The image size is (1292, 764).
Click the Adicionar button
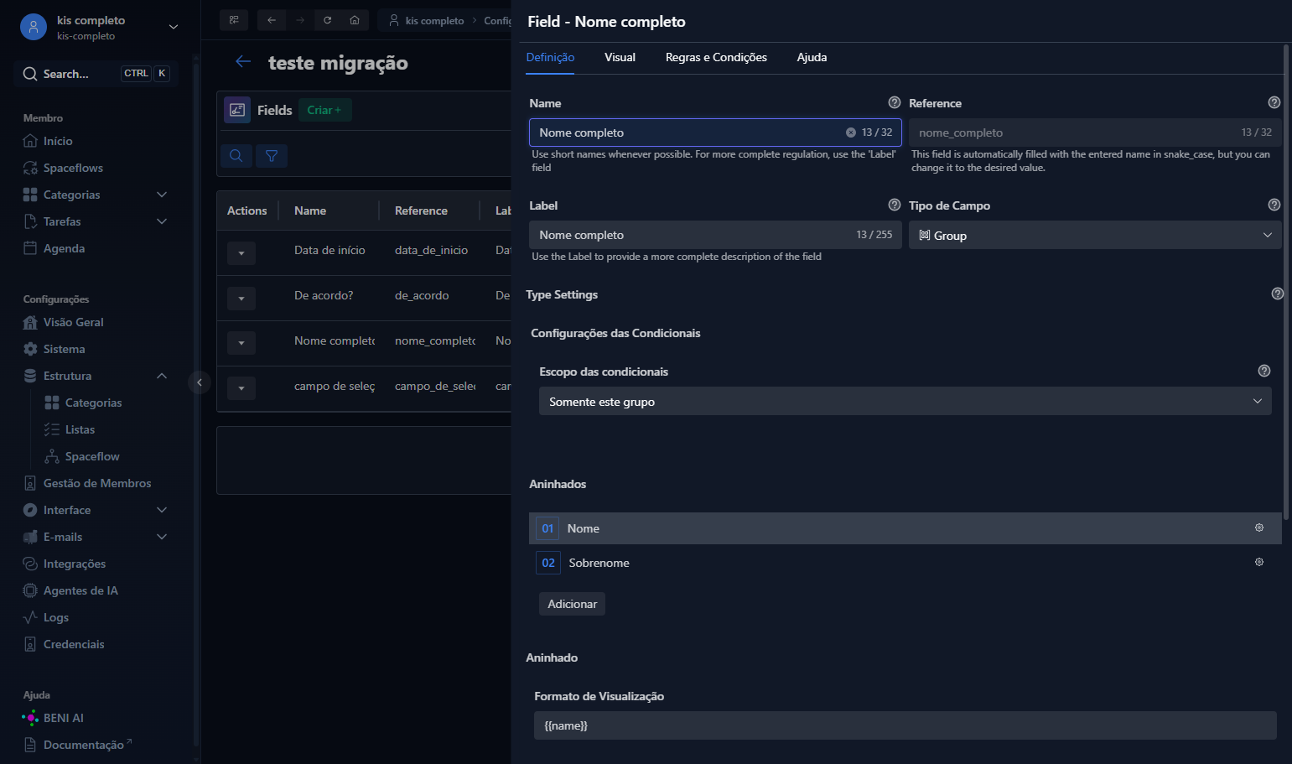coord(572,604)
